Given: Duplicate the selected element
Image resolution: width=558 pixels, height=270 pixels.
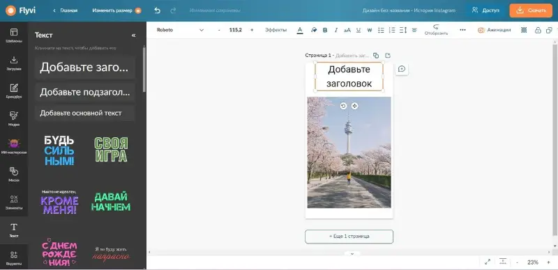Looking at the screenshot, I should [549, 30].
